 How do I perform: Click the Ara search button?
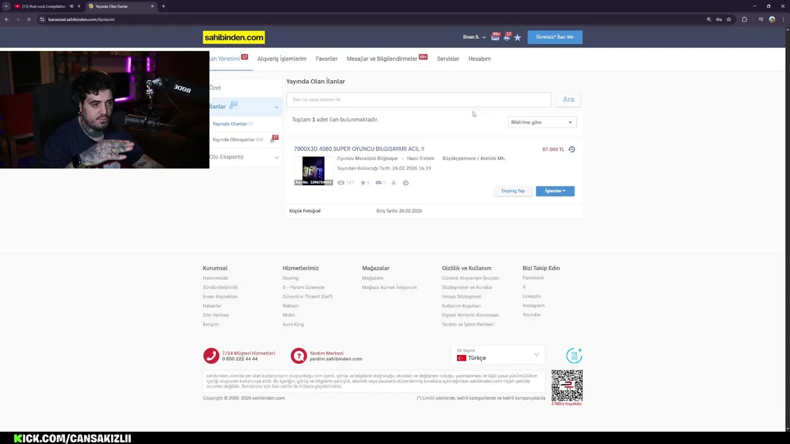coord(568,99)
